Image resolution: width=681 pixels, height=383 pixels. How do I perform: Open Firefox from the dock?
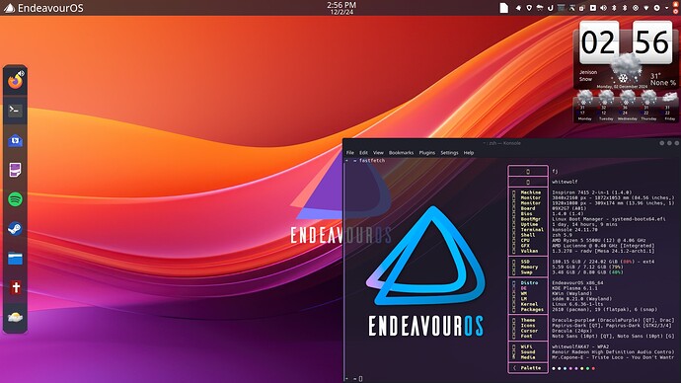pyautogui.click(x=15, y=80)
